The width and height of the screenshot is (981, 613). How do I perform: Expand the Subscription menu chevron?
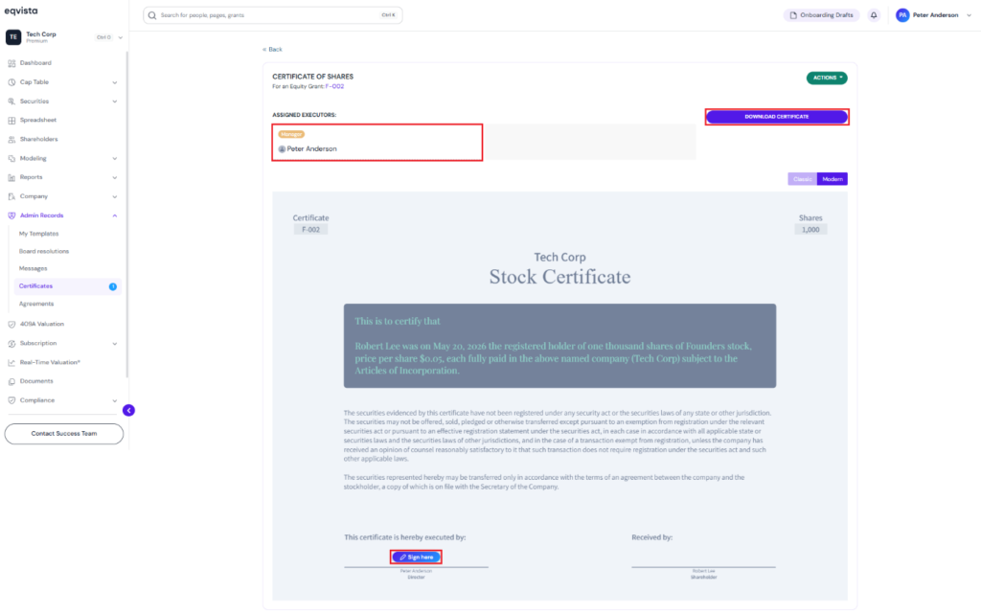(115, 344)
